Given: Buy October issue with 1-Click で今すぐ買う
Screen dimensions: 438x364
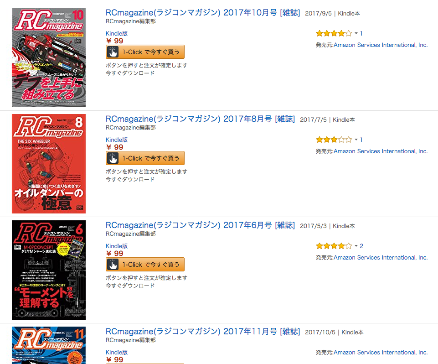Looking at the screenshot, I should [145, 52].
